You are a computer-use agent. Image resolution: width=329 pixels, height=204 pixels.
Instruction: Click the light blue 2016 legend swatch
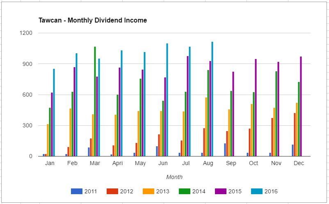257,191
